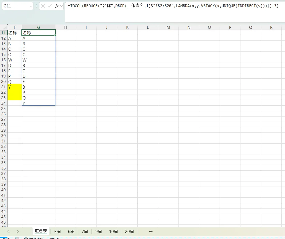The image size is (285, 239).
Task: Select row 24 header
Action: tap(4, 103)
